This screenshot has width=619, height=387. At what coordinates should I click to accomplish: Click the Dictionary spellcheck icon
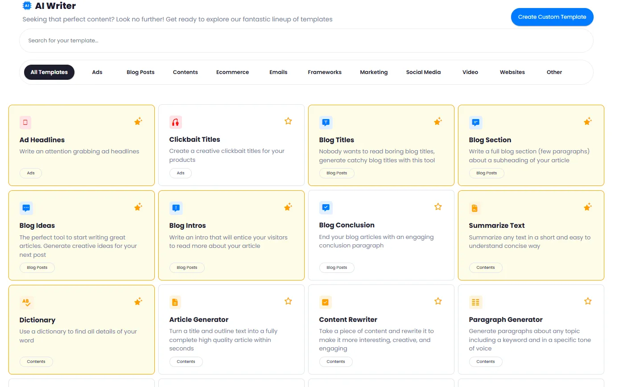point(26,303)
